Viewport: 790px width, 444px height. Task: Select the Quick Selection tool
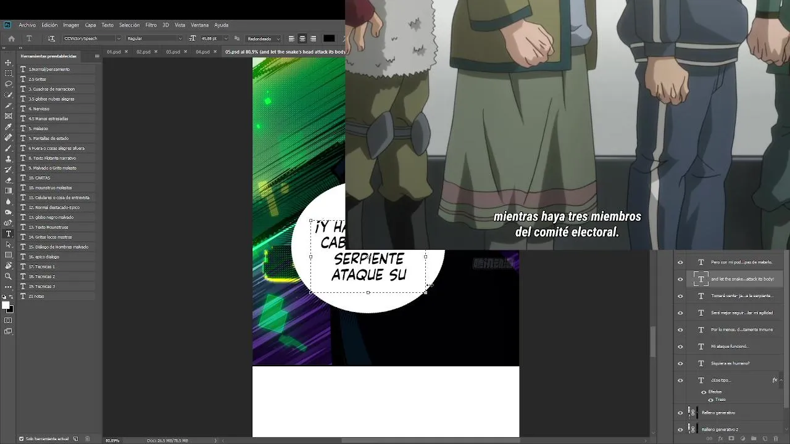click(8, 94)
